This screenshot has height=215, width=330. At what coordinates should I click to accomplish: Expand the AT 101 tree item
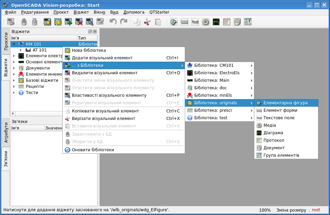[21, 50]
